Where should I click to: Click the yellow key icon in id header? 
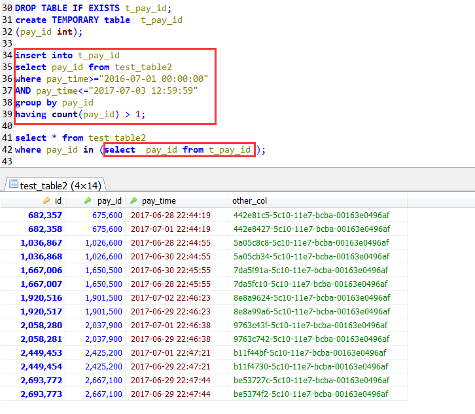click(x=46, y=201)
